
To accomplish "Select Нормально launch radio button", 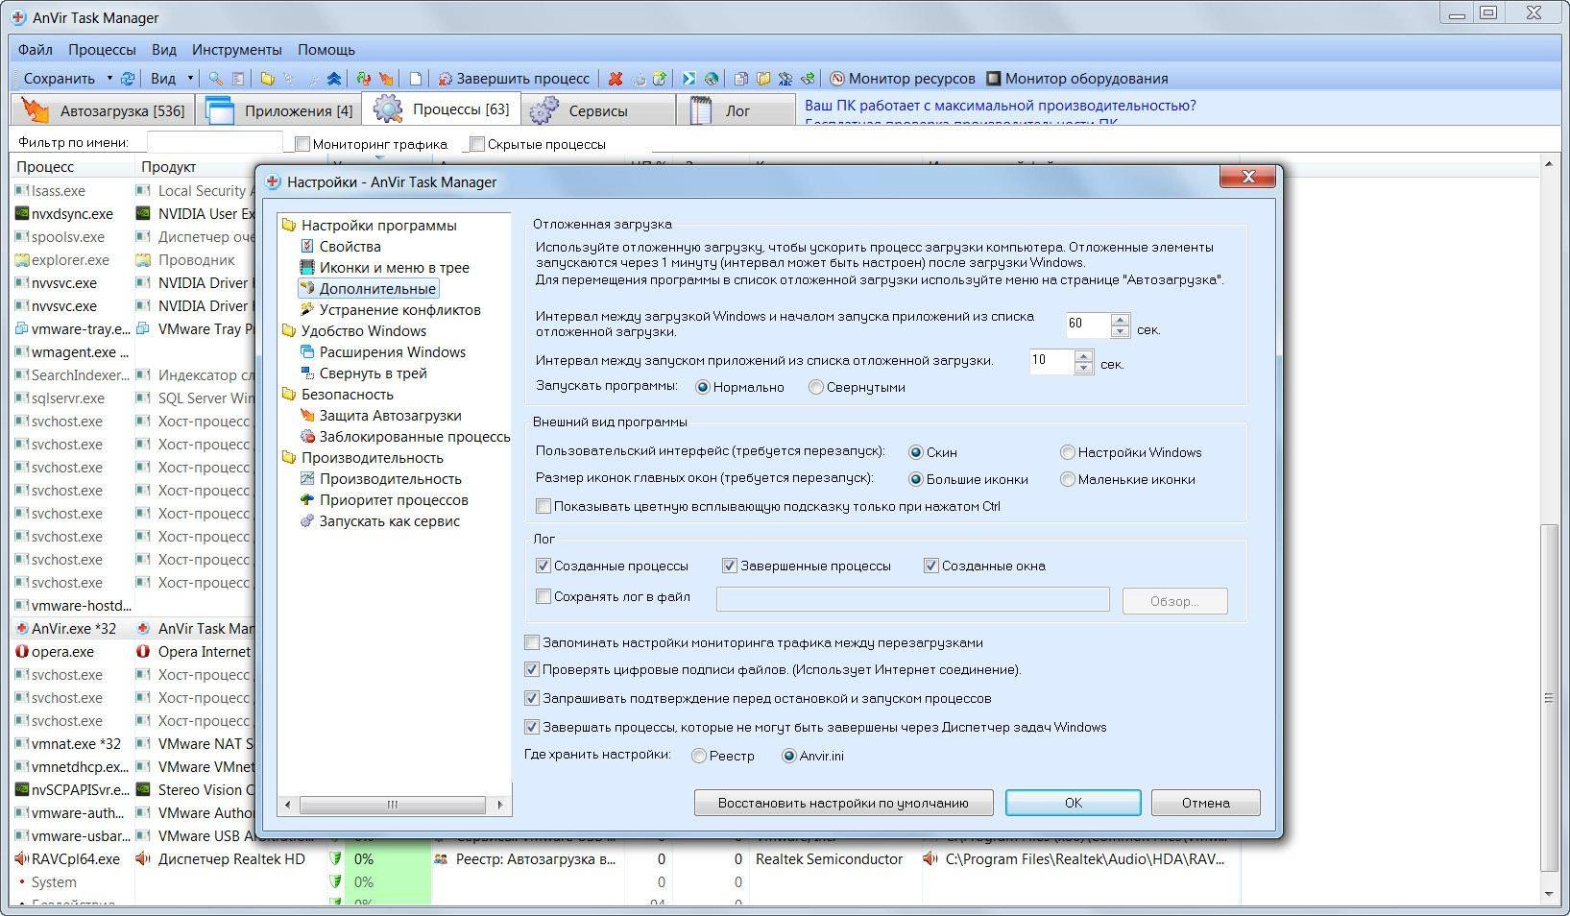I will coord(703,387).
